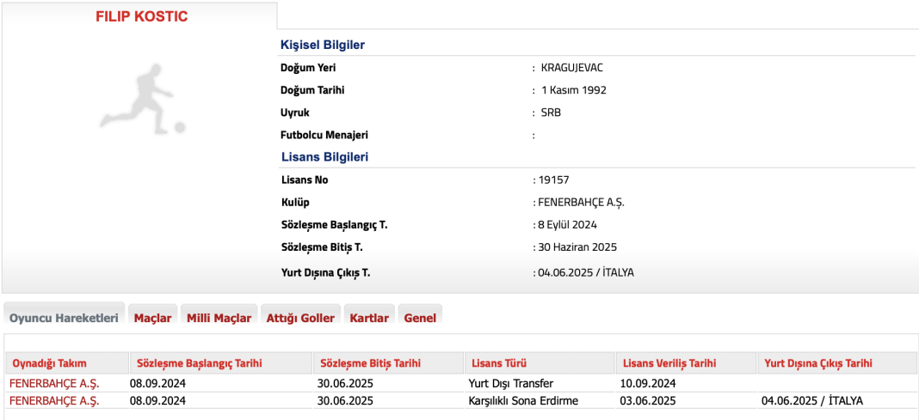Viewport: 919px width, 420px height.
Task: Click the Doğum Yeri label
Action: 308,68
